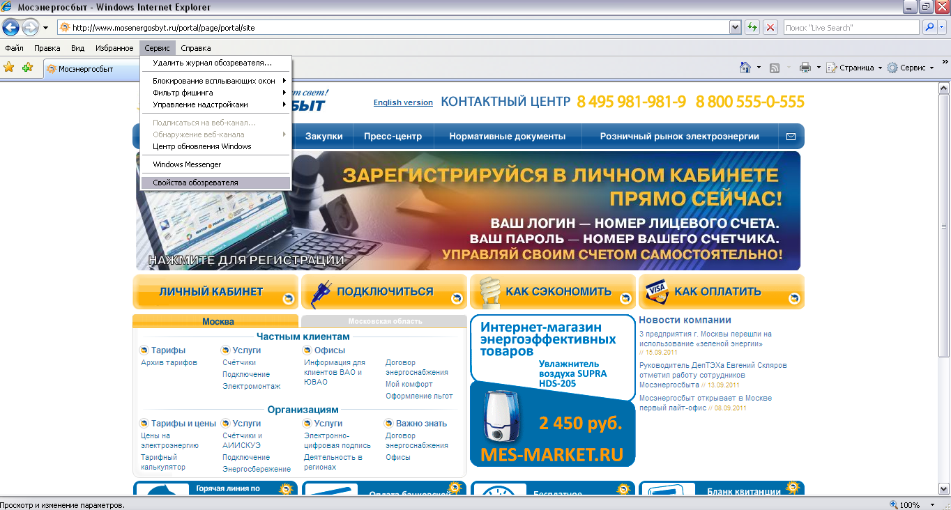Open the Print dropdown arrow

point(819,68)
